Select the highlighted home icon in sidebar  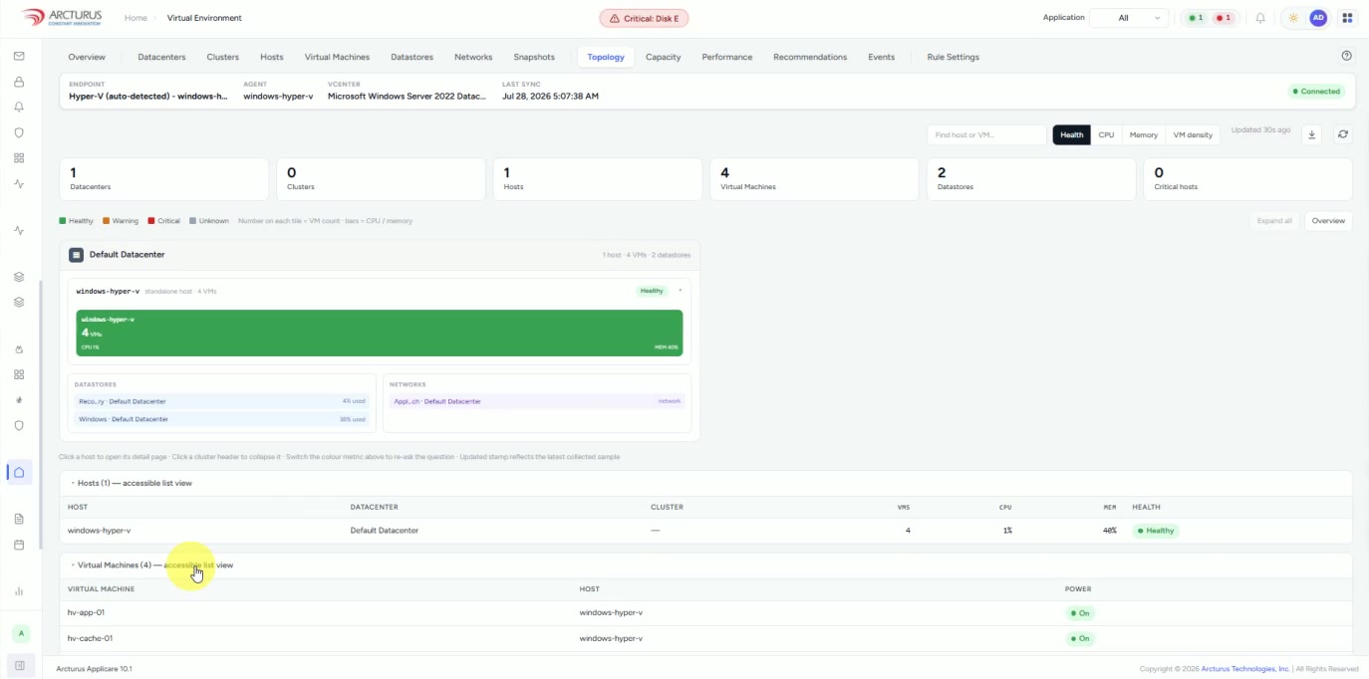[x=19, y=472]
